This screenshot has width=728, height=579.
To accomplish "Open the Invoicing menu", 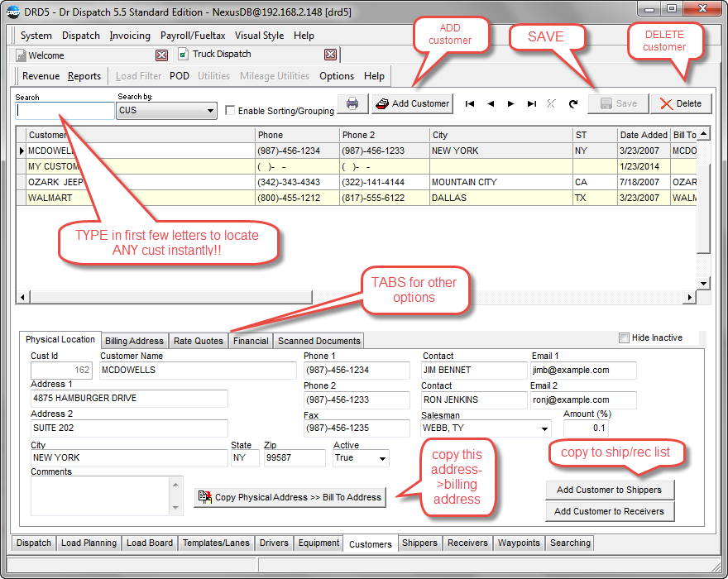I will (130, 36).
